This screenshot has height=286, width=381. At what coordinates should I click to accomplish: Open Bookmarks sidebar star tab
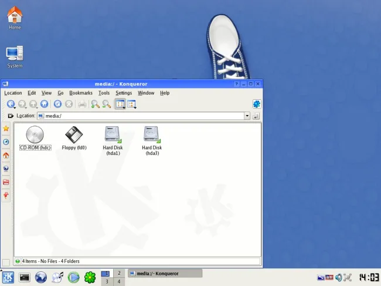[6, 129]
